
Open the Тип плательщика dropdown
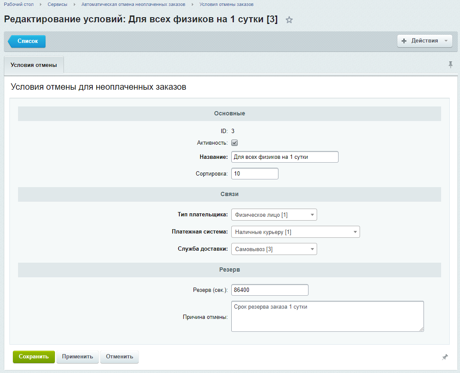[274, 215]
